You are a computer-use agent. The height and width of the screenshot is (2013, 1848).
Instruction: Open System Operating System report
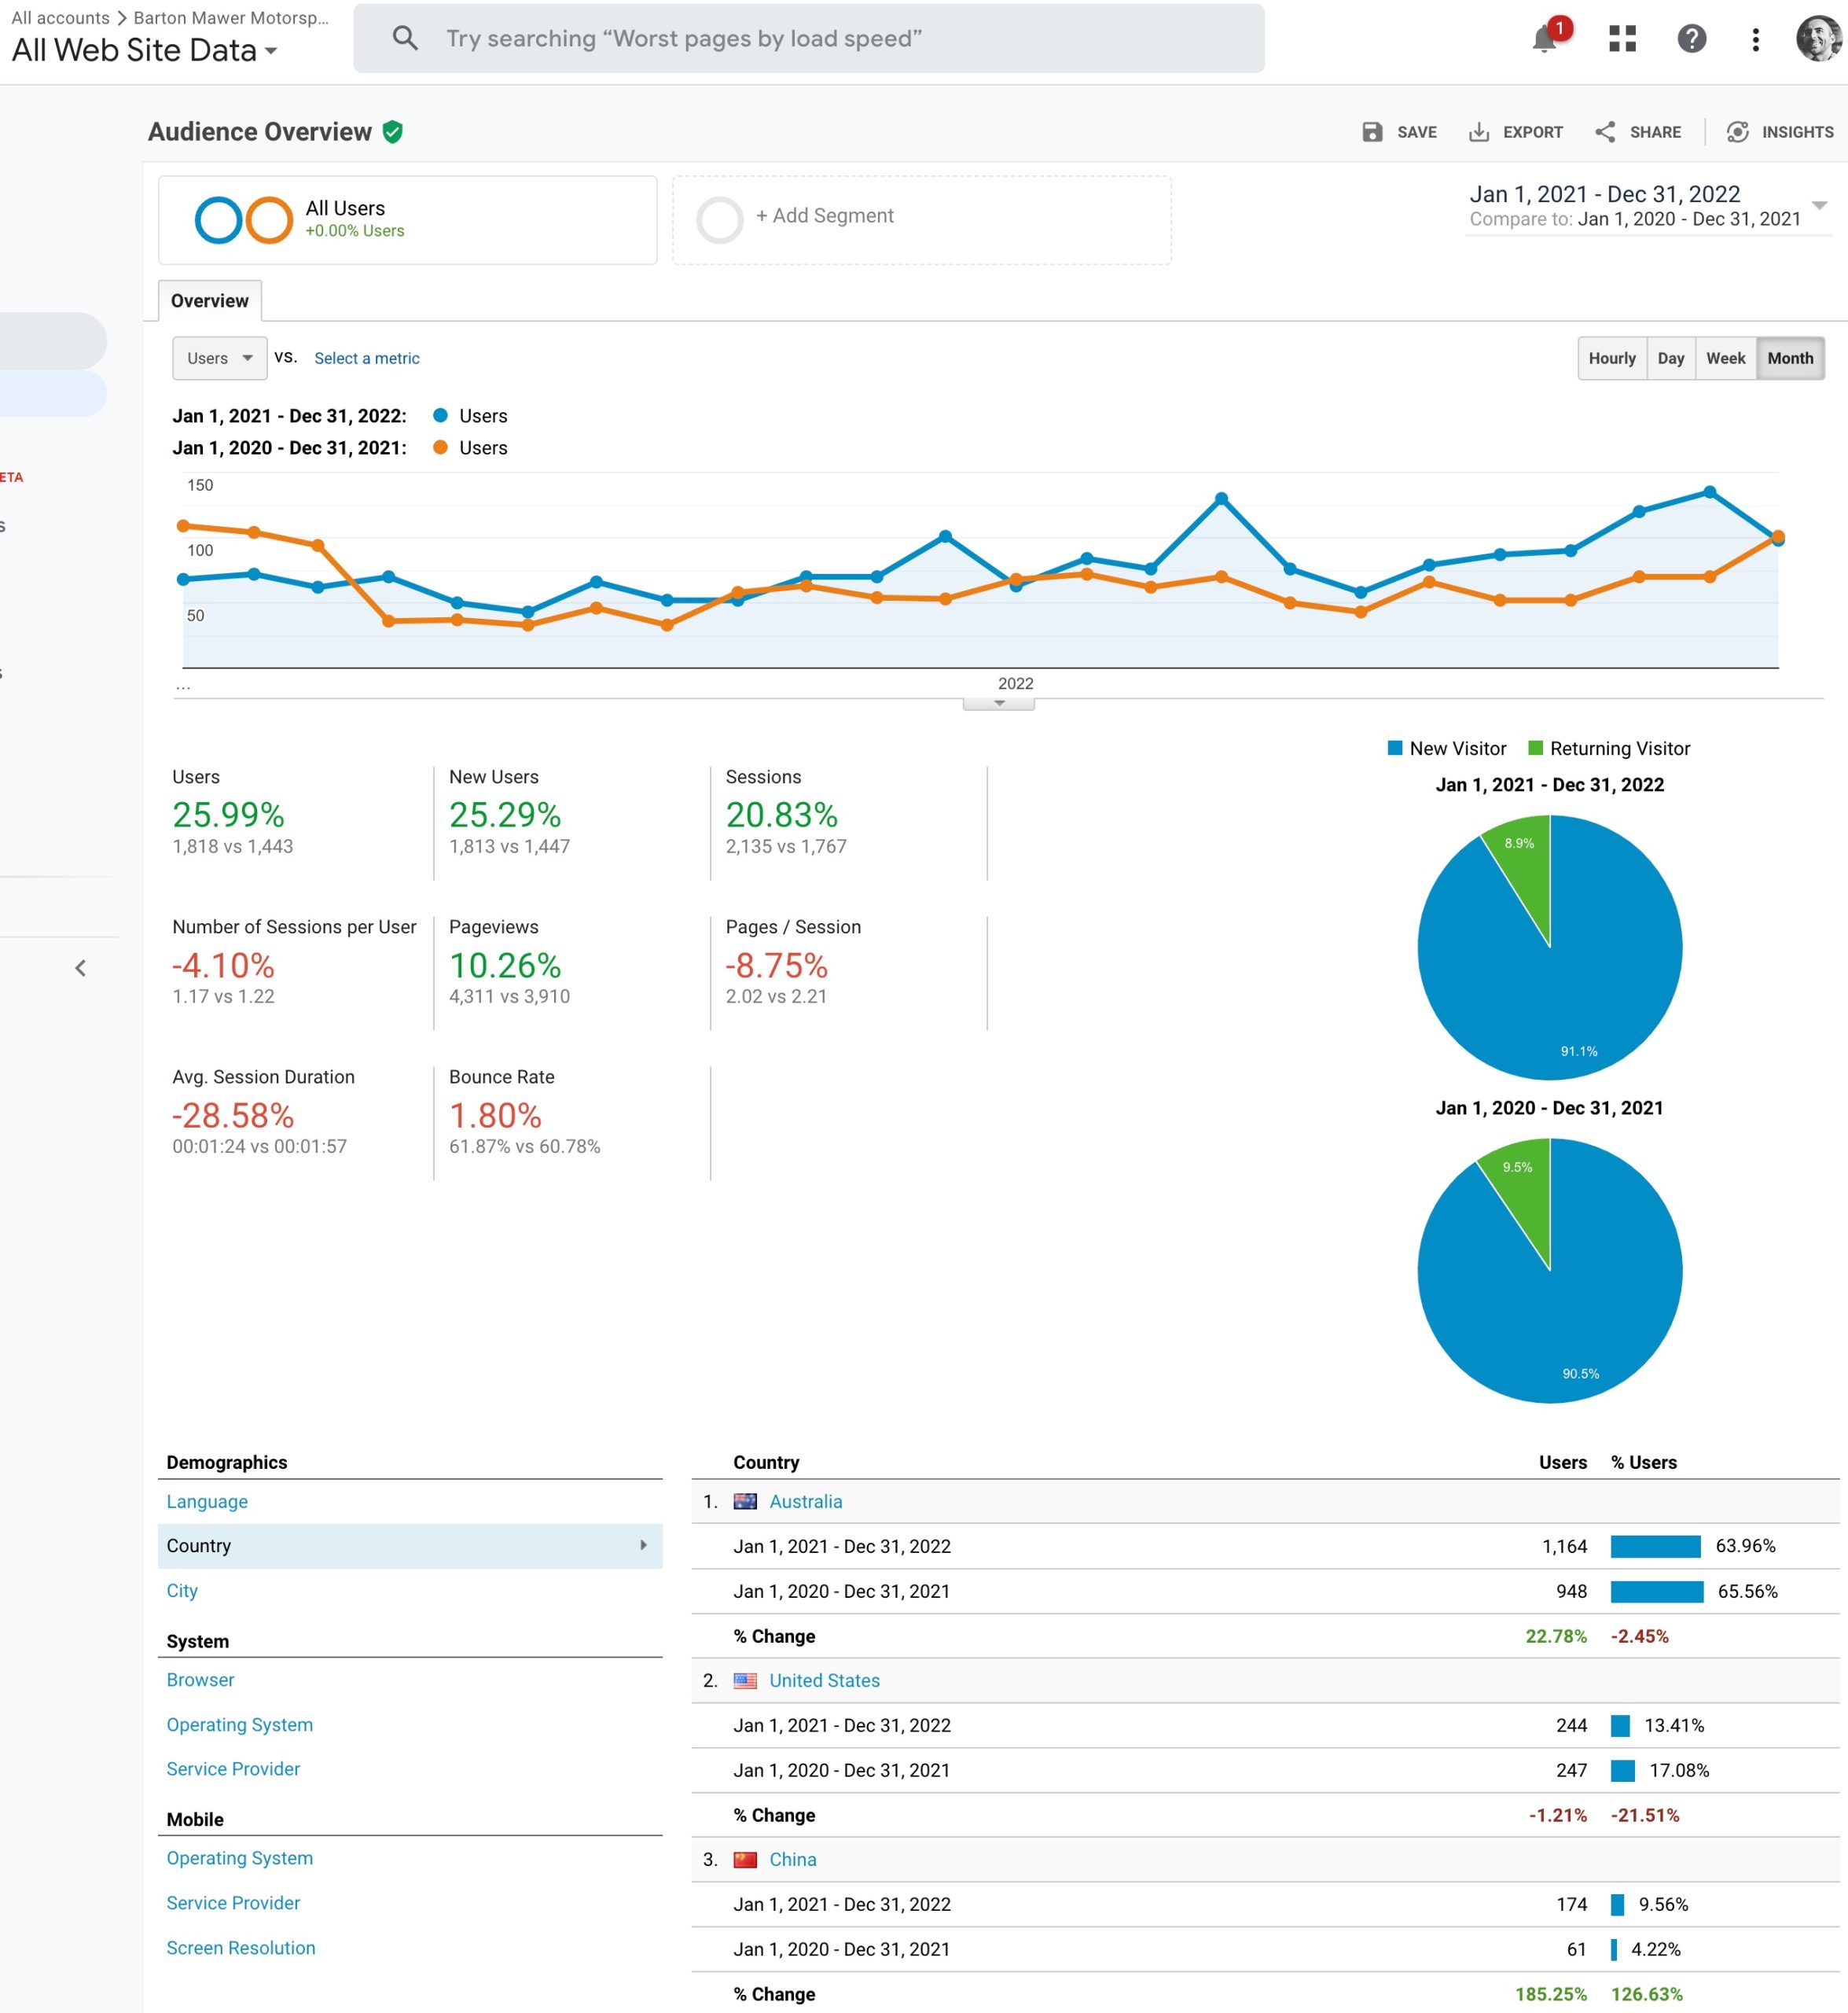[240, 1724]
